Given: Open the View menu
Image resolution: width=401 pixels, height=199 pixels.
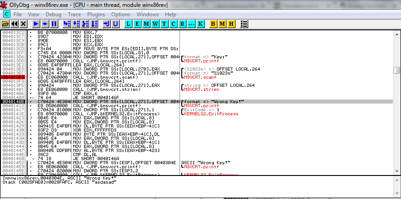Looking at the screenshot, I should click(x=33, y=14).
